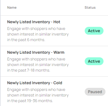
Task: Click the word Hot in first title
Action: 57,22
